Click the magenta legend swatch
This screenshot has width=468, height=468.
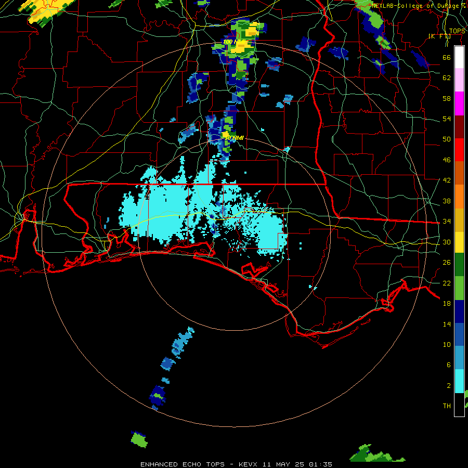click(459, 103)
